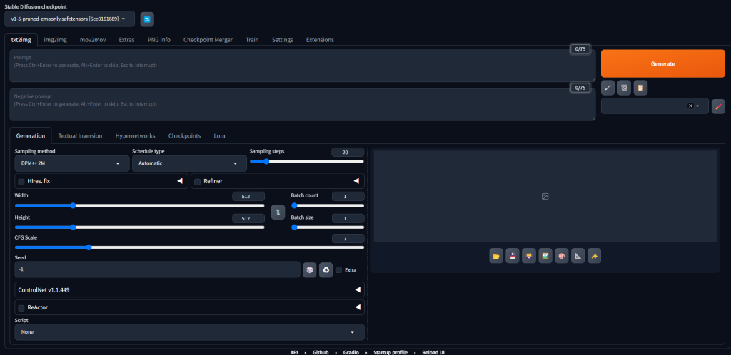731x355 pixels.
Task: Click the trash icon to clear prompt
Action: 624,88
